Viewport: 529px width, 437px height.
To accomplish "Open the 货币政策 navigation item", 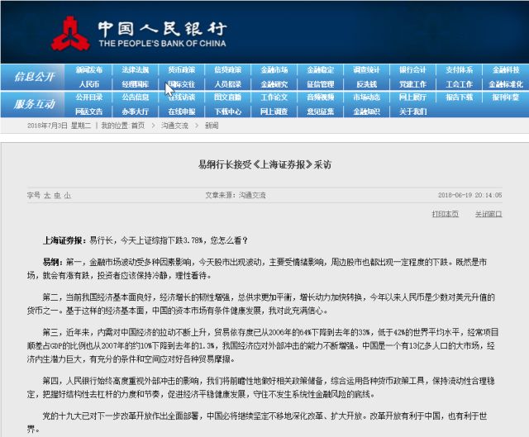I will click(182, 70).
